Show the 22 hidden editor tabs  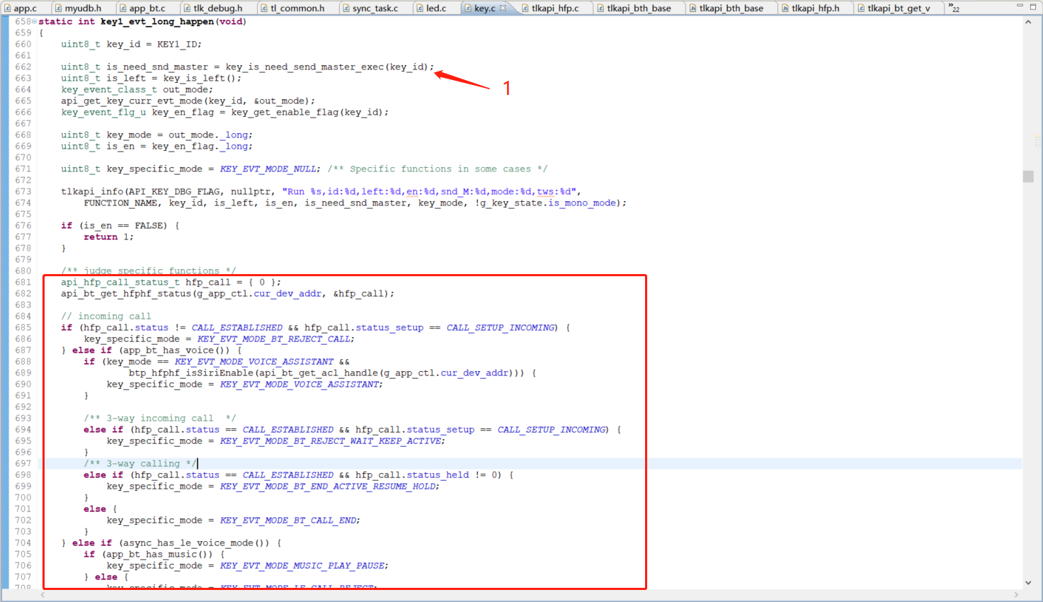(954, 8)
